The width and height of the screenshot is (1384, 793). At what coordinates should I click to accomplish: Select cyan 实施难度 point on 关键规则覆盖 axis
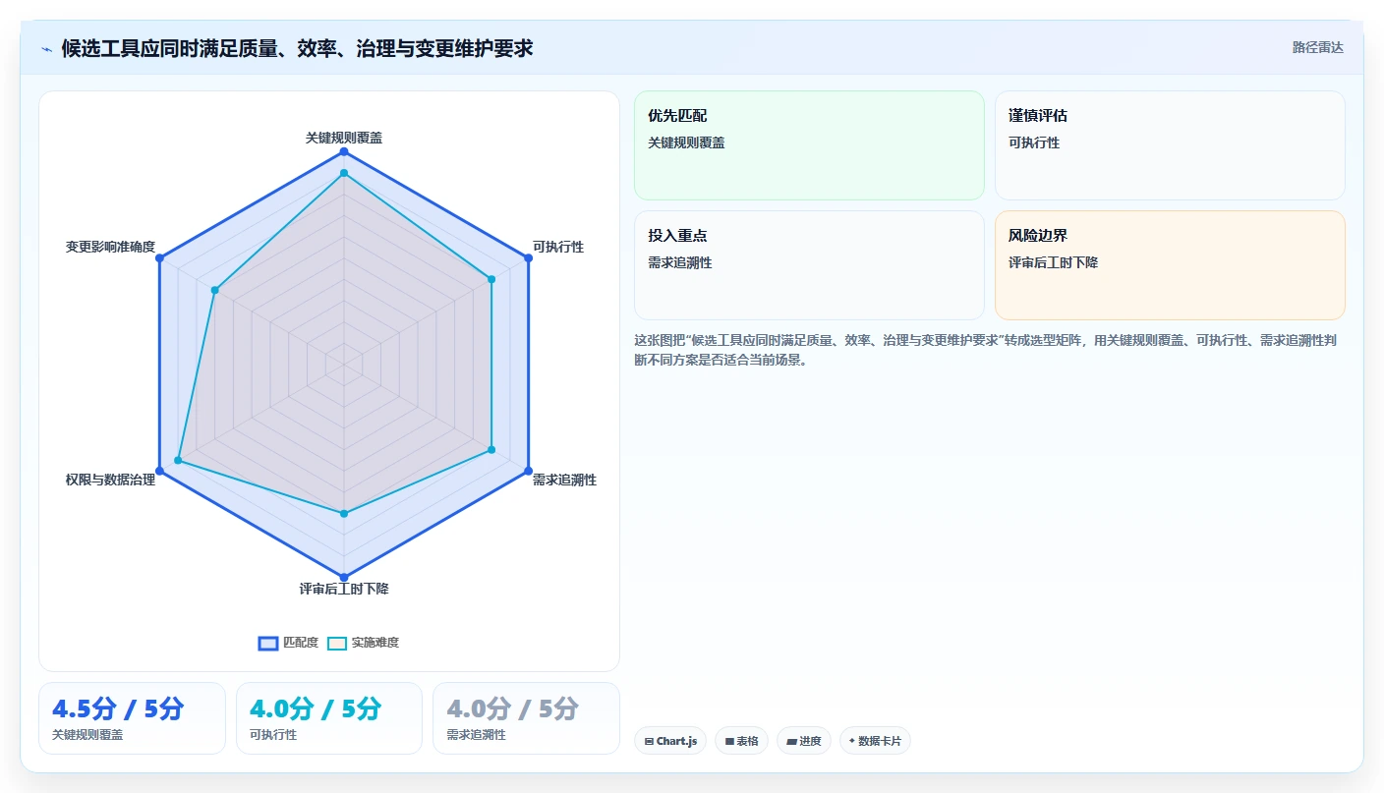pos(344,173)
